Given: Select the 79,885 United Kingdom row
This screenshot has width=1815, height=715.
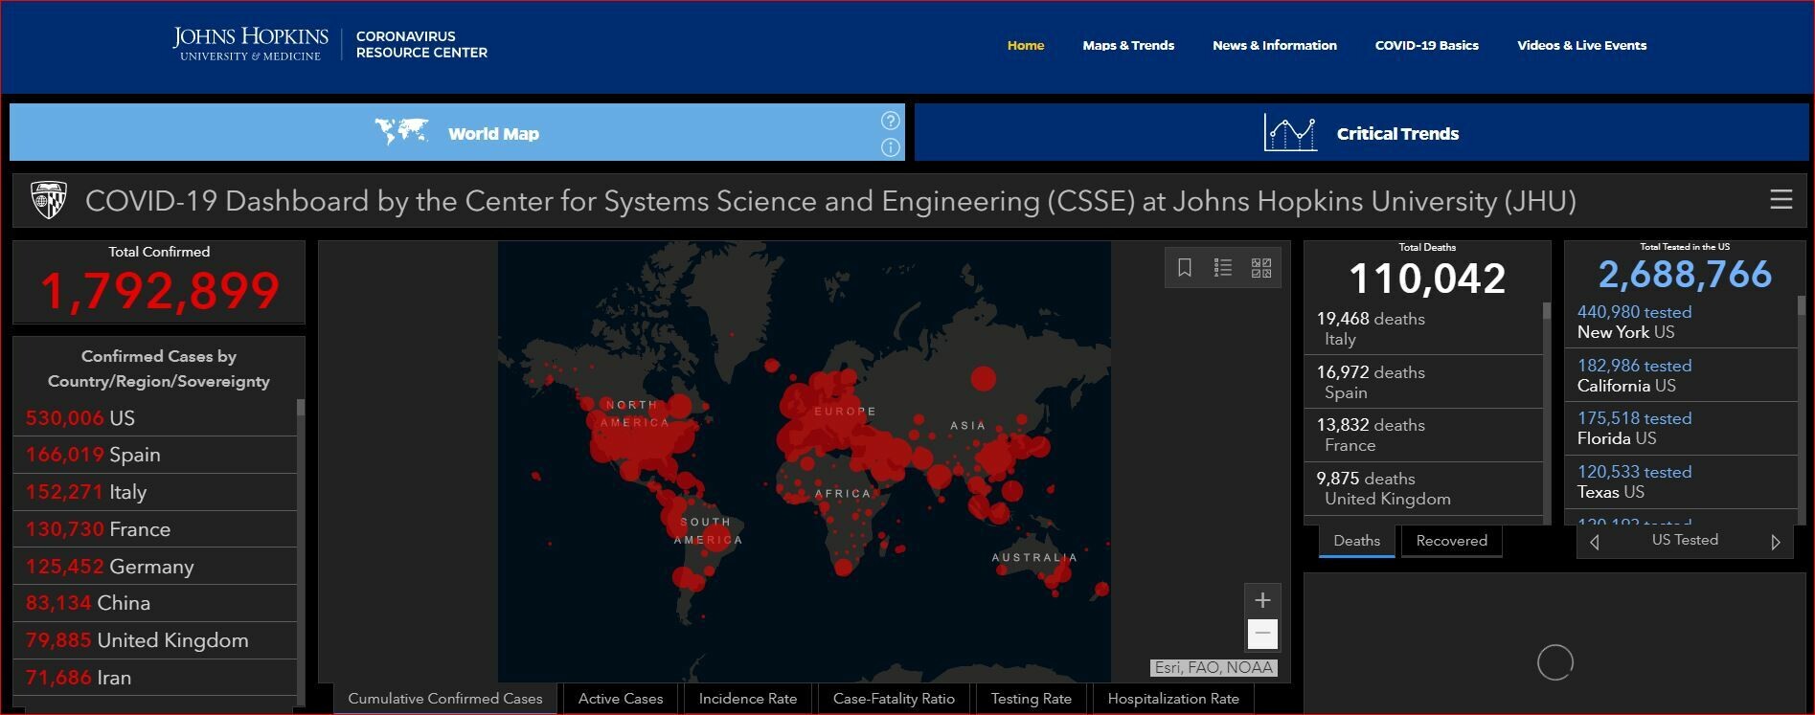Looking at the screenshot, I should (155, 640).
